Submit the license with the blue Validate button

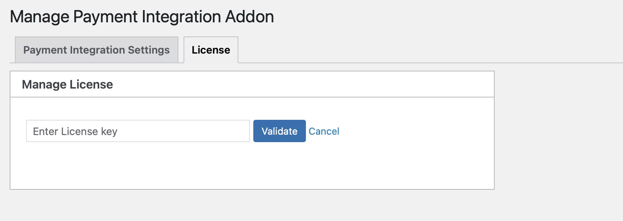coord(279,131)
